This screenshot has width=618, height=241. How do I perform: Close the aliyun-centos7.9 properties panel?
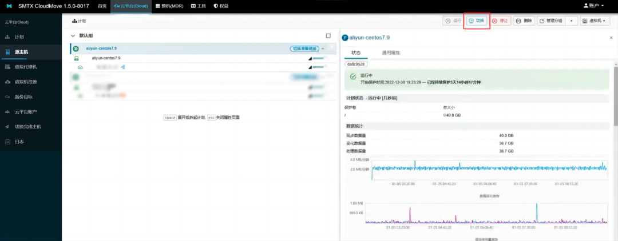pos(611,38)
